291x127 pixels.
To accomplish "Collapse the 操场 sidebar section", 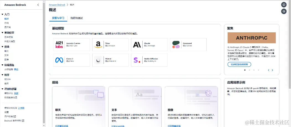I will 2,47.
